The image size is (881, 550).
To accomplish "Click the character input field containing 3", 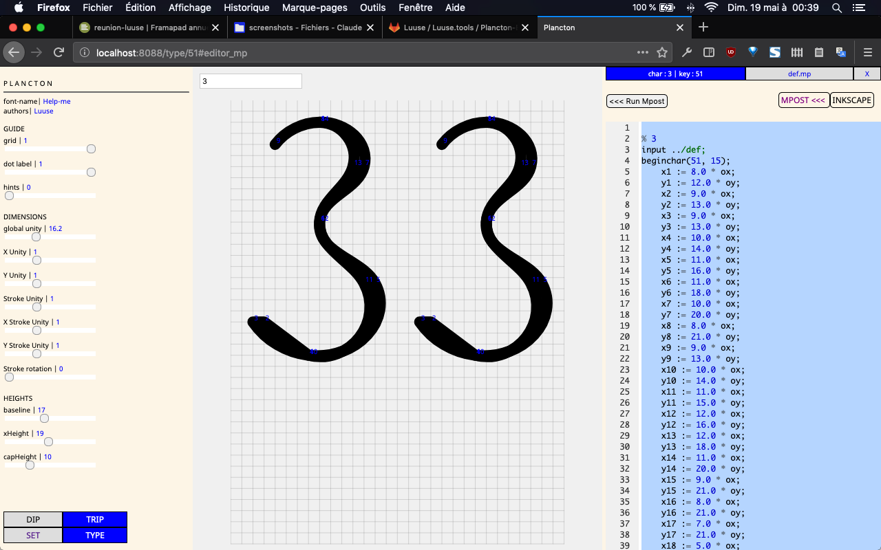I will 251,81.
